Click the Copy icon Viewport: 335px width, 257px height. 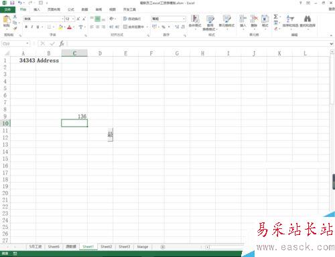pos(15,23)
